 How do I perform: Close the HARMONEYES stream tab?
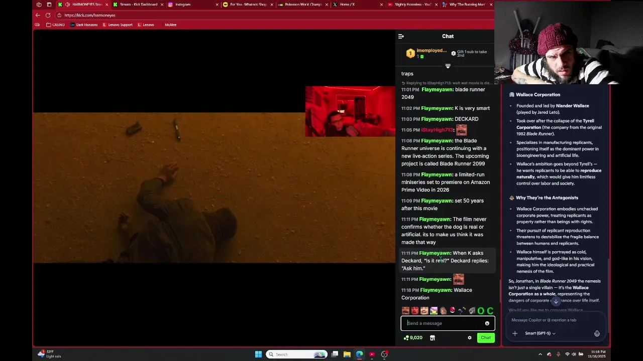click(x=106, y=5)
